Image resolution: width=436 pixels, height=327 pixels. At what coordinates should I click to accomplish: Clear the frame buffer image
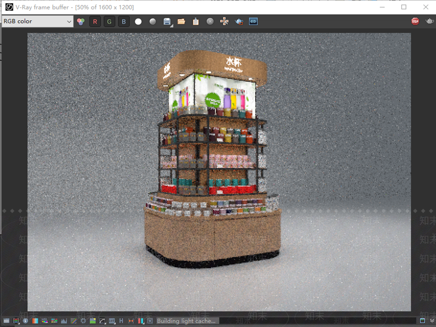click(210, 21)
